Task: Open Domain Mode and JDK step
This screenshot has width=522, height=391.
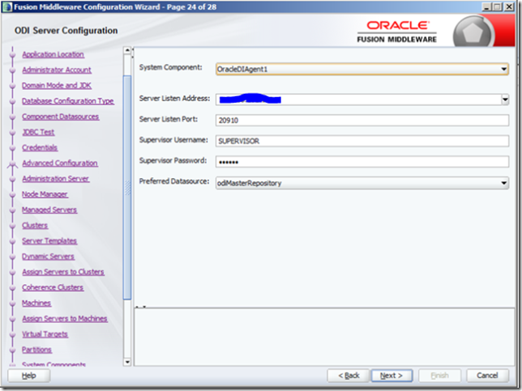Action: [57, 86]
